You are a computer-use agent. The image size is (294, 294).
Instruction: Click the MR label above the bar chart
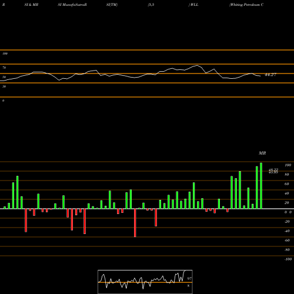(262, 153)
